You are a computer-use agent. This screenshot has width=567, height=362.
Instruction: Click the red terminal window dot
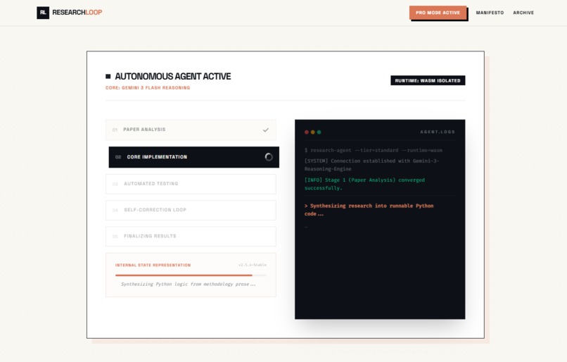(x=307, y=132)
